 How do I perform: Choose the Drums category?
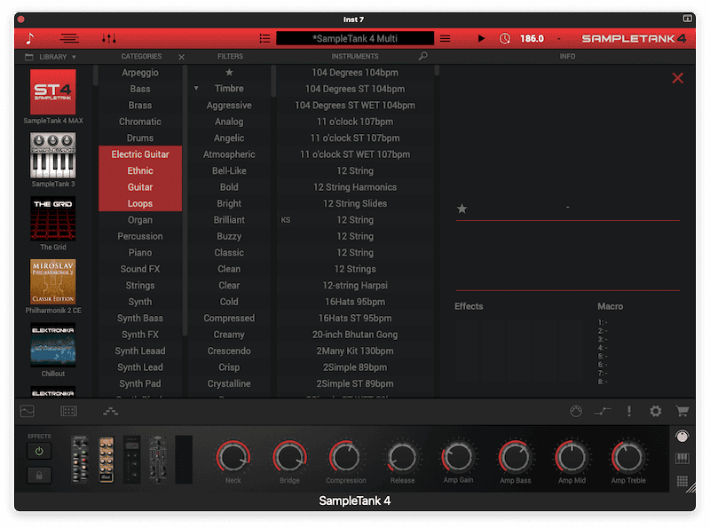click(140, 138)
